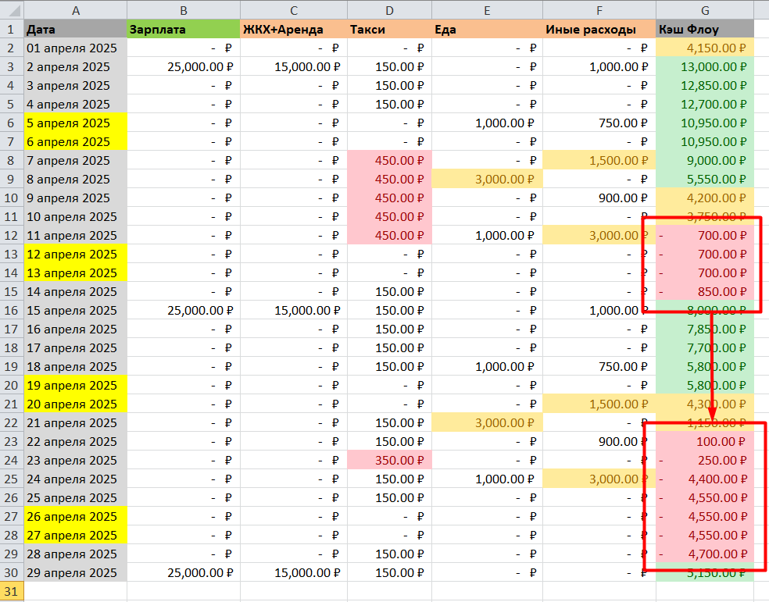Screen dimensions: 769x602
Task: Click cash flow 4,150.00 ₽ cell
Action: pos(705,48)
